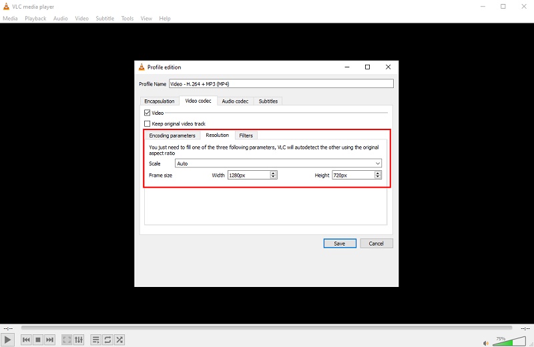
Task: Click the cone icon in Profile edition dialog
Action: click(x=142, y=67)
